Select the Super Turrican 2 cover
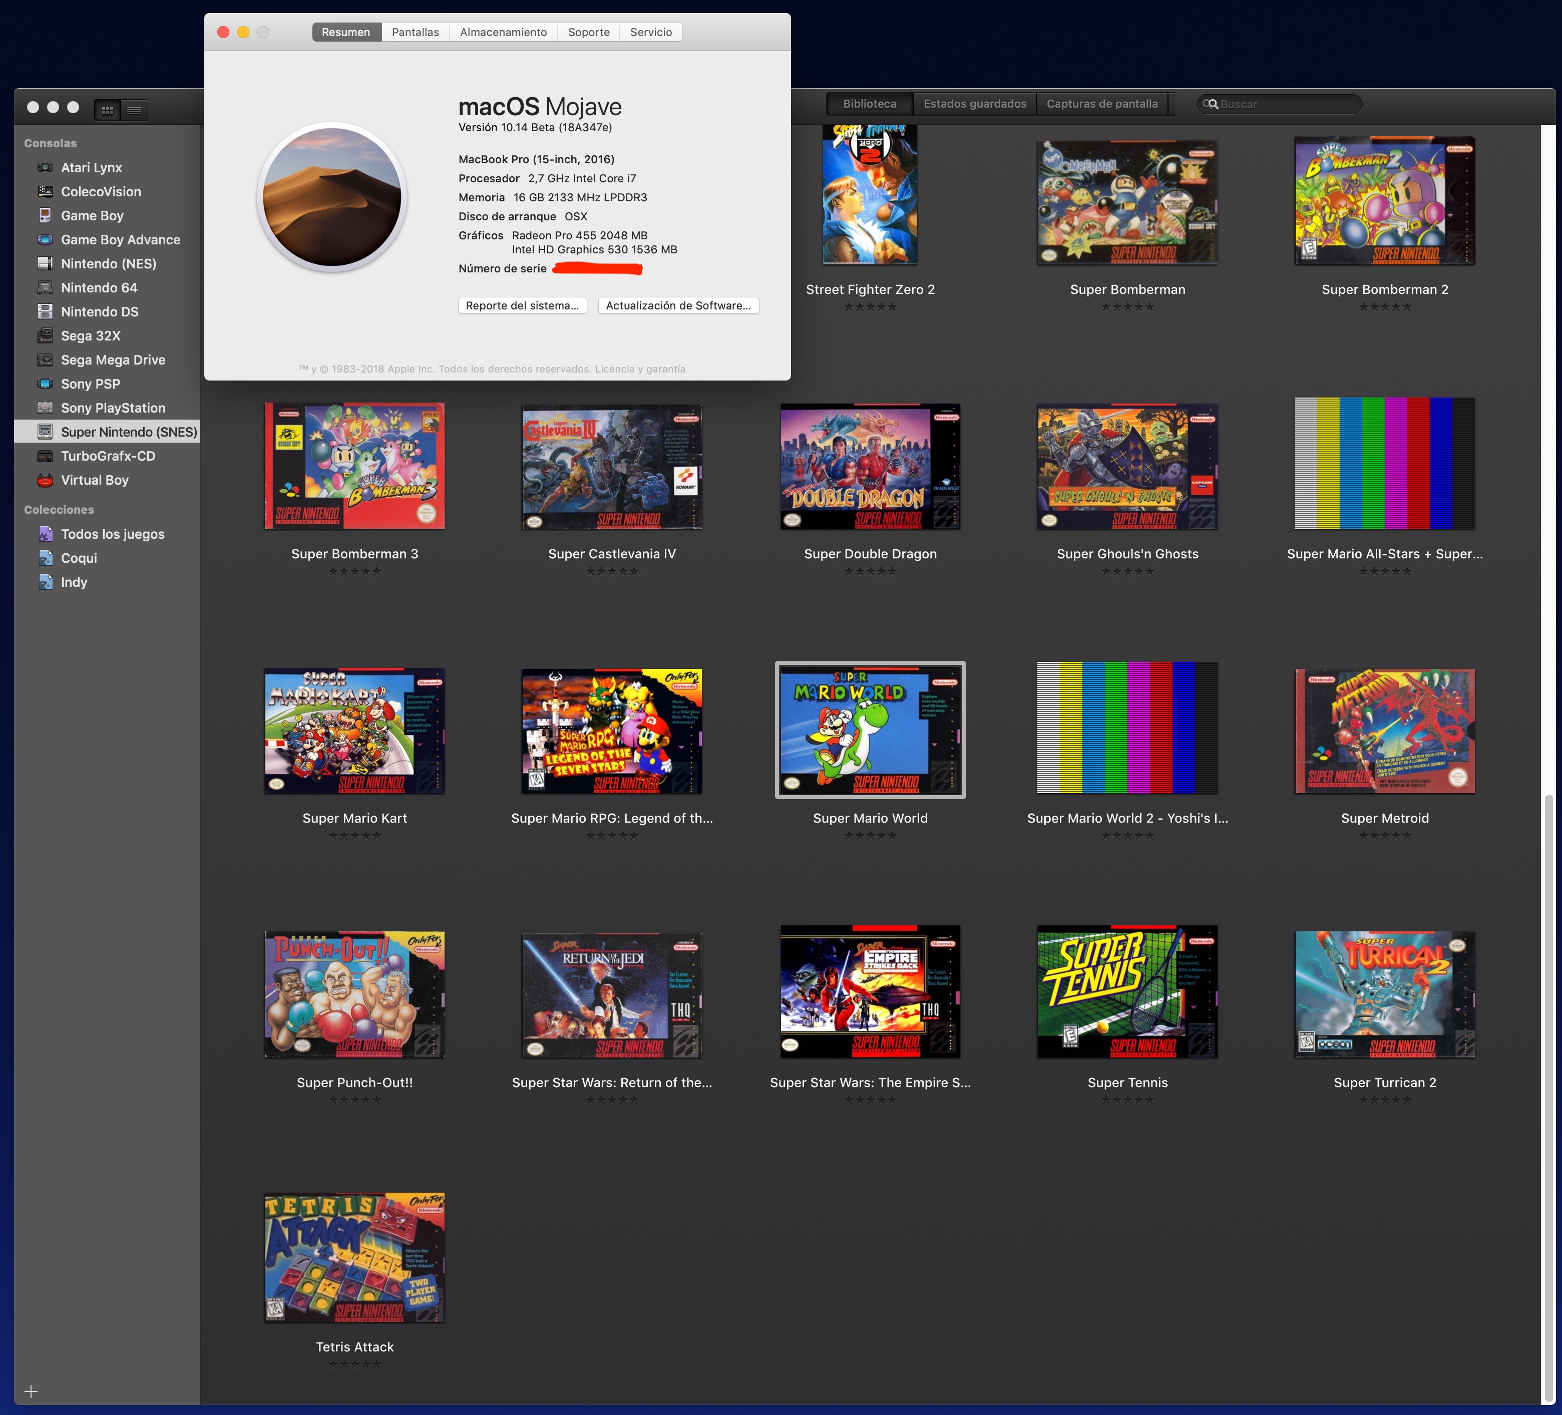This screenshot has height=1415, width=1562. [1385, 995]
